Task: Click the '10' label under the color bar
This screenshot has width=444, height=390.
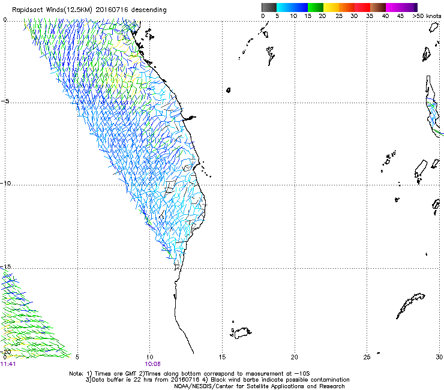Action: [293, 16]
